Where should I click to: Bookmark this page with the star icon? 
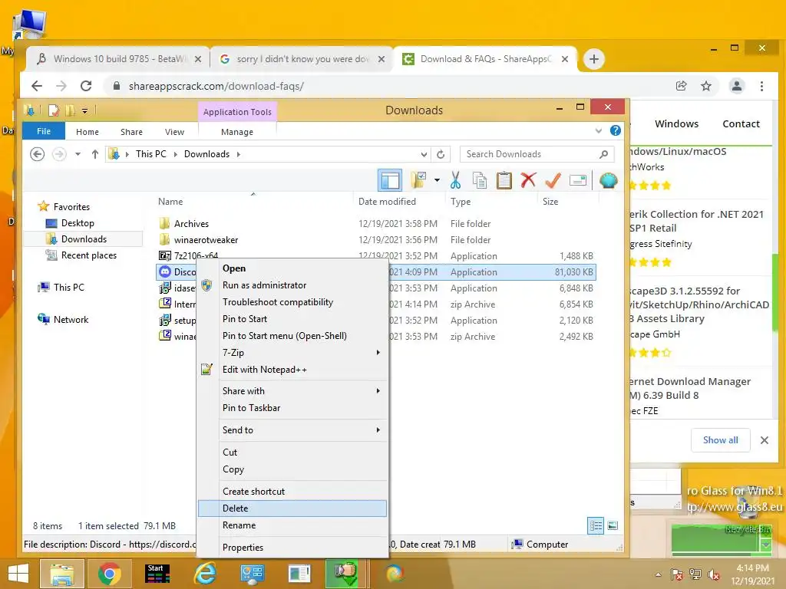click(x=706, y=86)
